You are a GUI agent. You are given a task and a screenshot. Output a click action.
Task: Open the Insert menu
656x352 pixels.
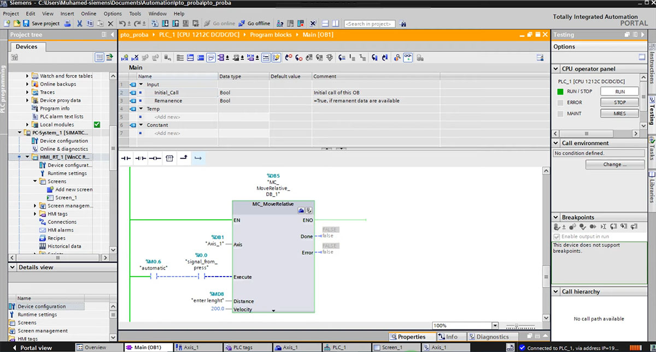coord(67,14)
